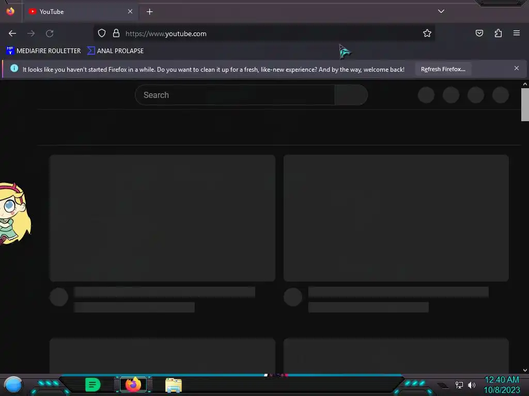Screen dimensions: 529x396
Task: Expand the list all tabs chevron
Action: (x=441, y=11)
